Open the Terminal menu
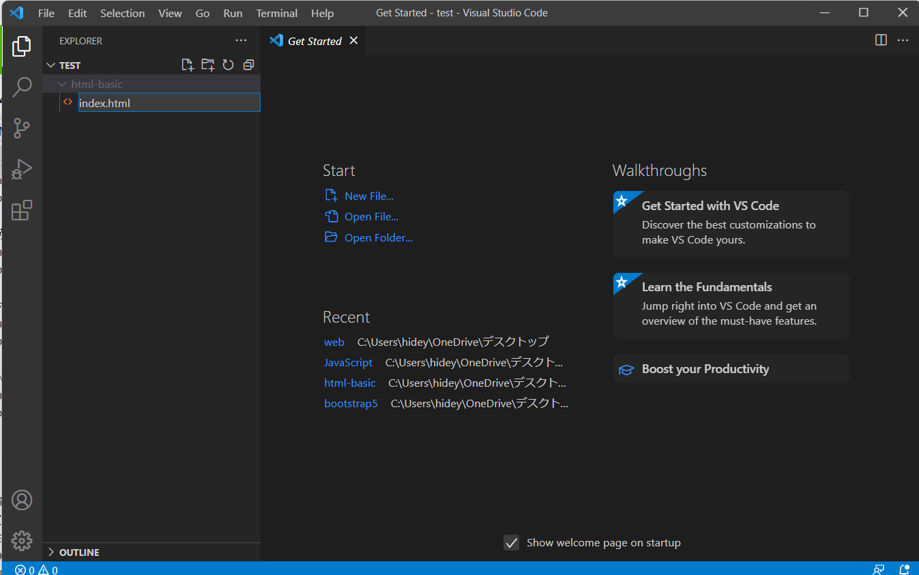The image size is (919, 575). [x=277, y=13]
